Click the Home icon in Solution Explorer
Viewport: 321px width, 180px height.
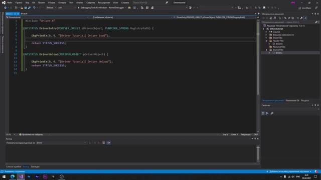(x=271, y=18)
